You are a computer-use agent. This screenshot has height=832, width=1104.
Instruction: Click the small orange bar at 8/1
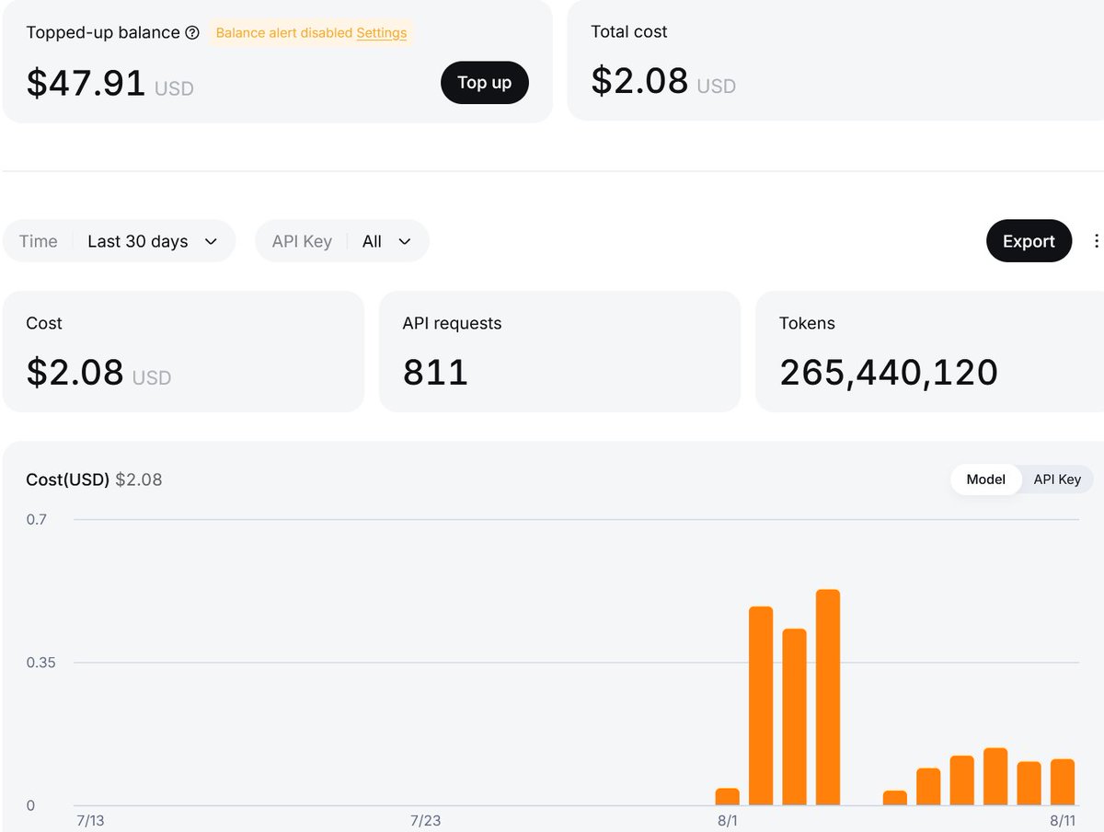point(728,797)
